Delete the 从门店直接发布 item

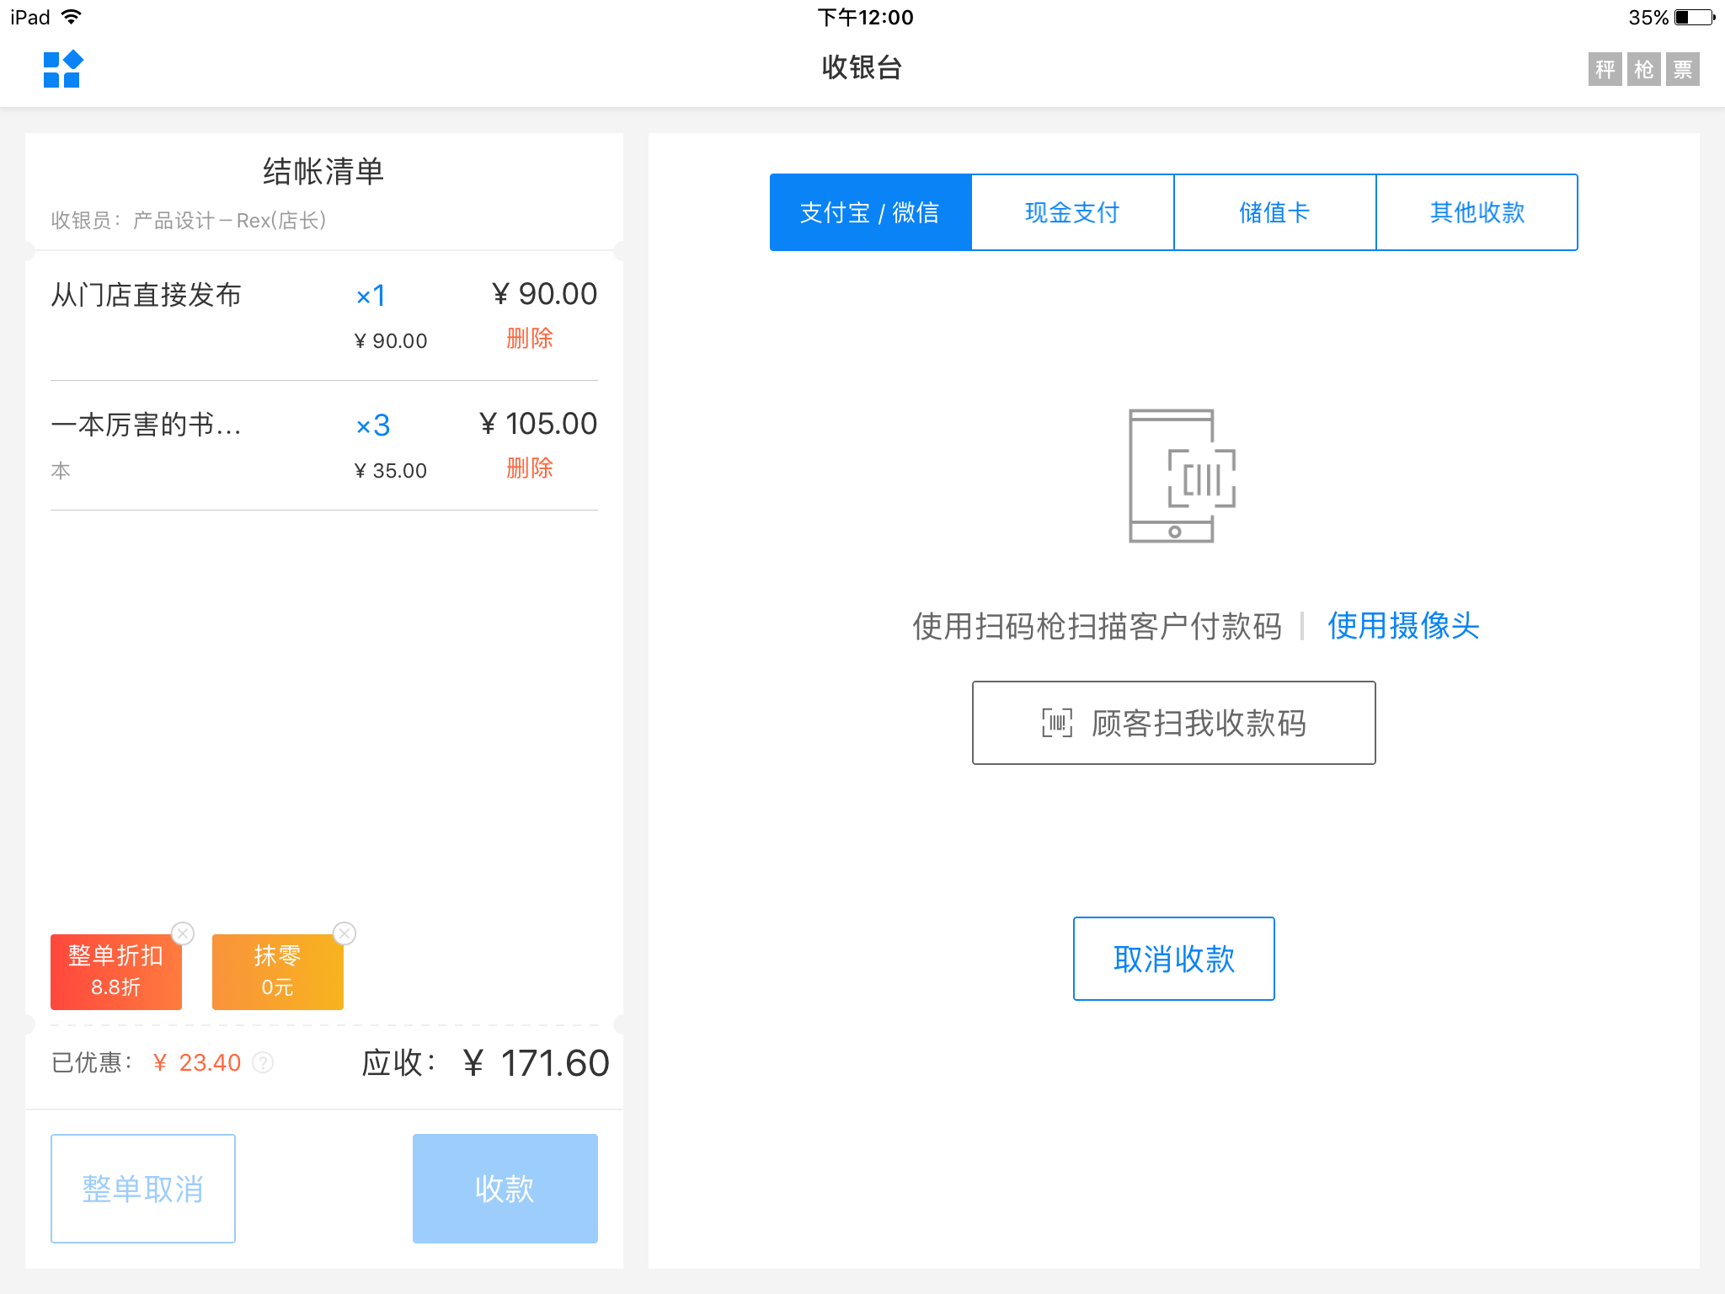tap(530, 339)
